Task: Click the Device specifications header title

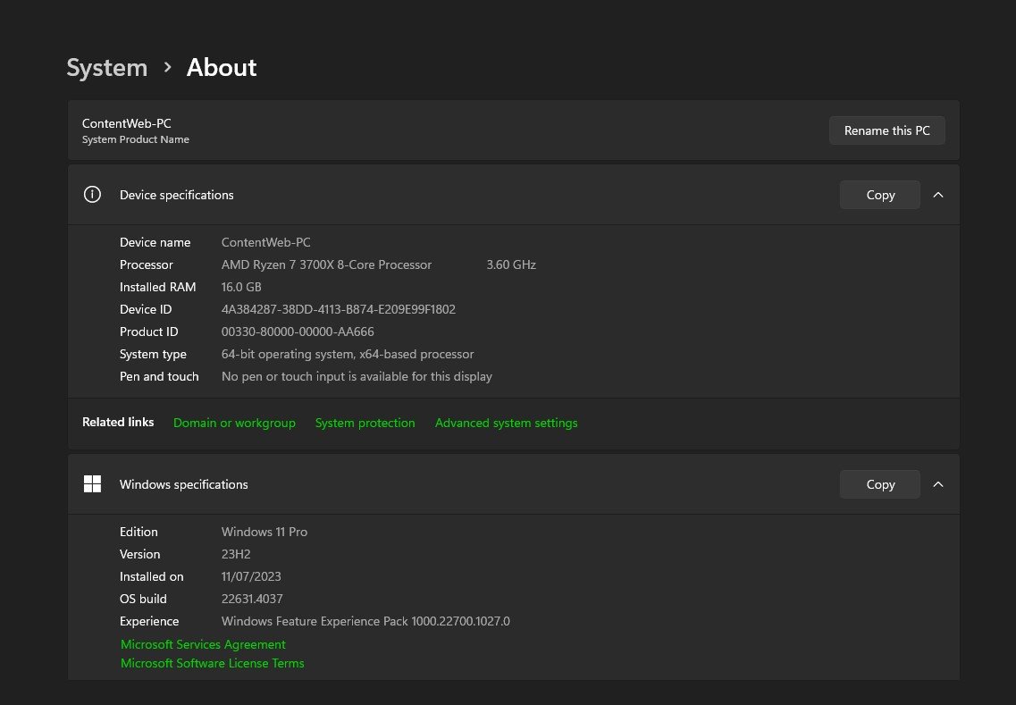Action: (x=176, y=195)
